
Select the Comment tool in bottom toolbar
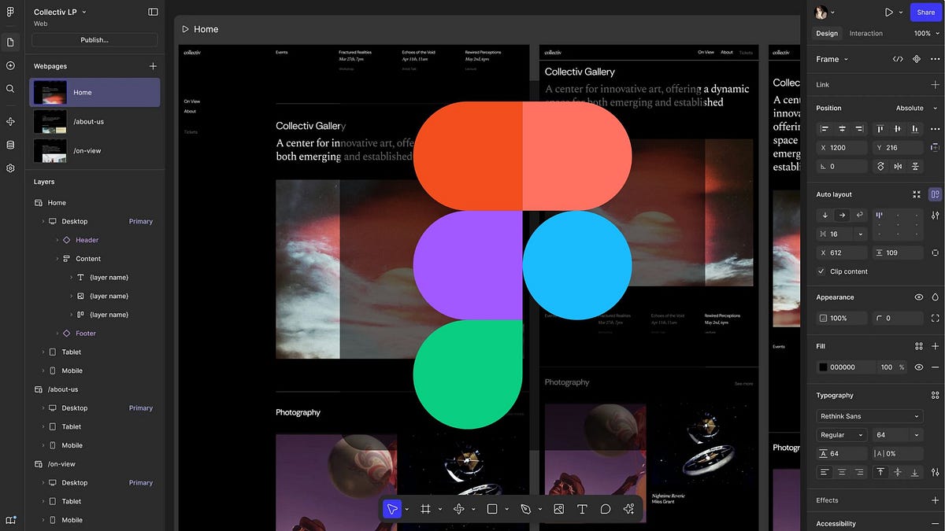[x=606, y=509]
